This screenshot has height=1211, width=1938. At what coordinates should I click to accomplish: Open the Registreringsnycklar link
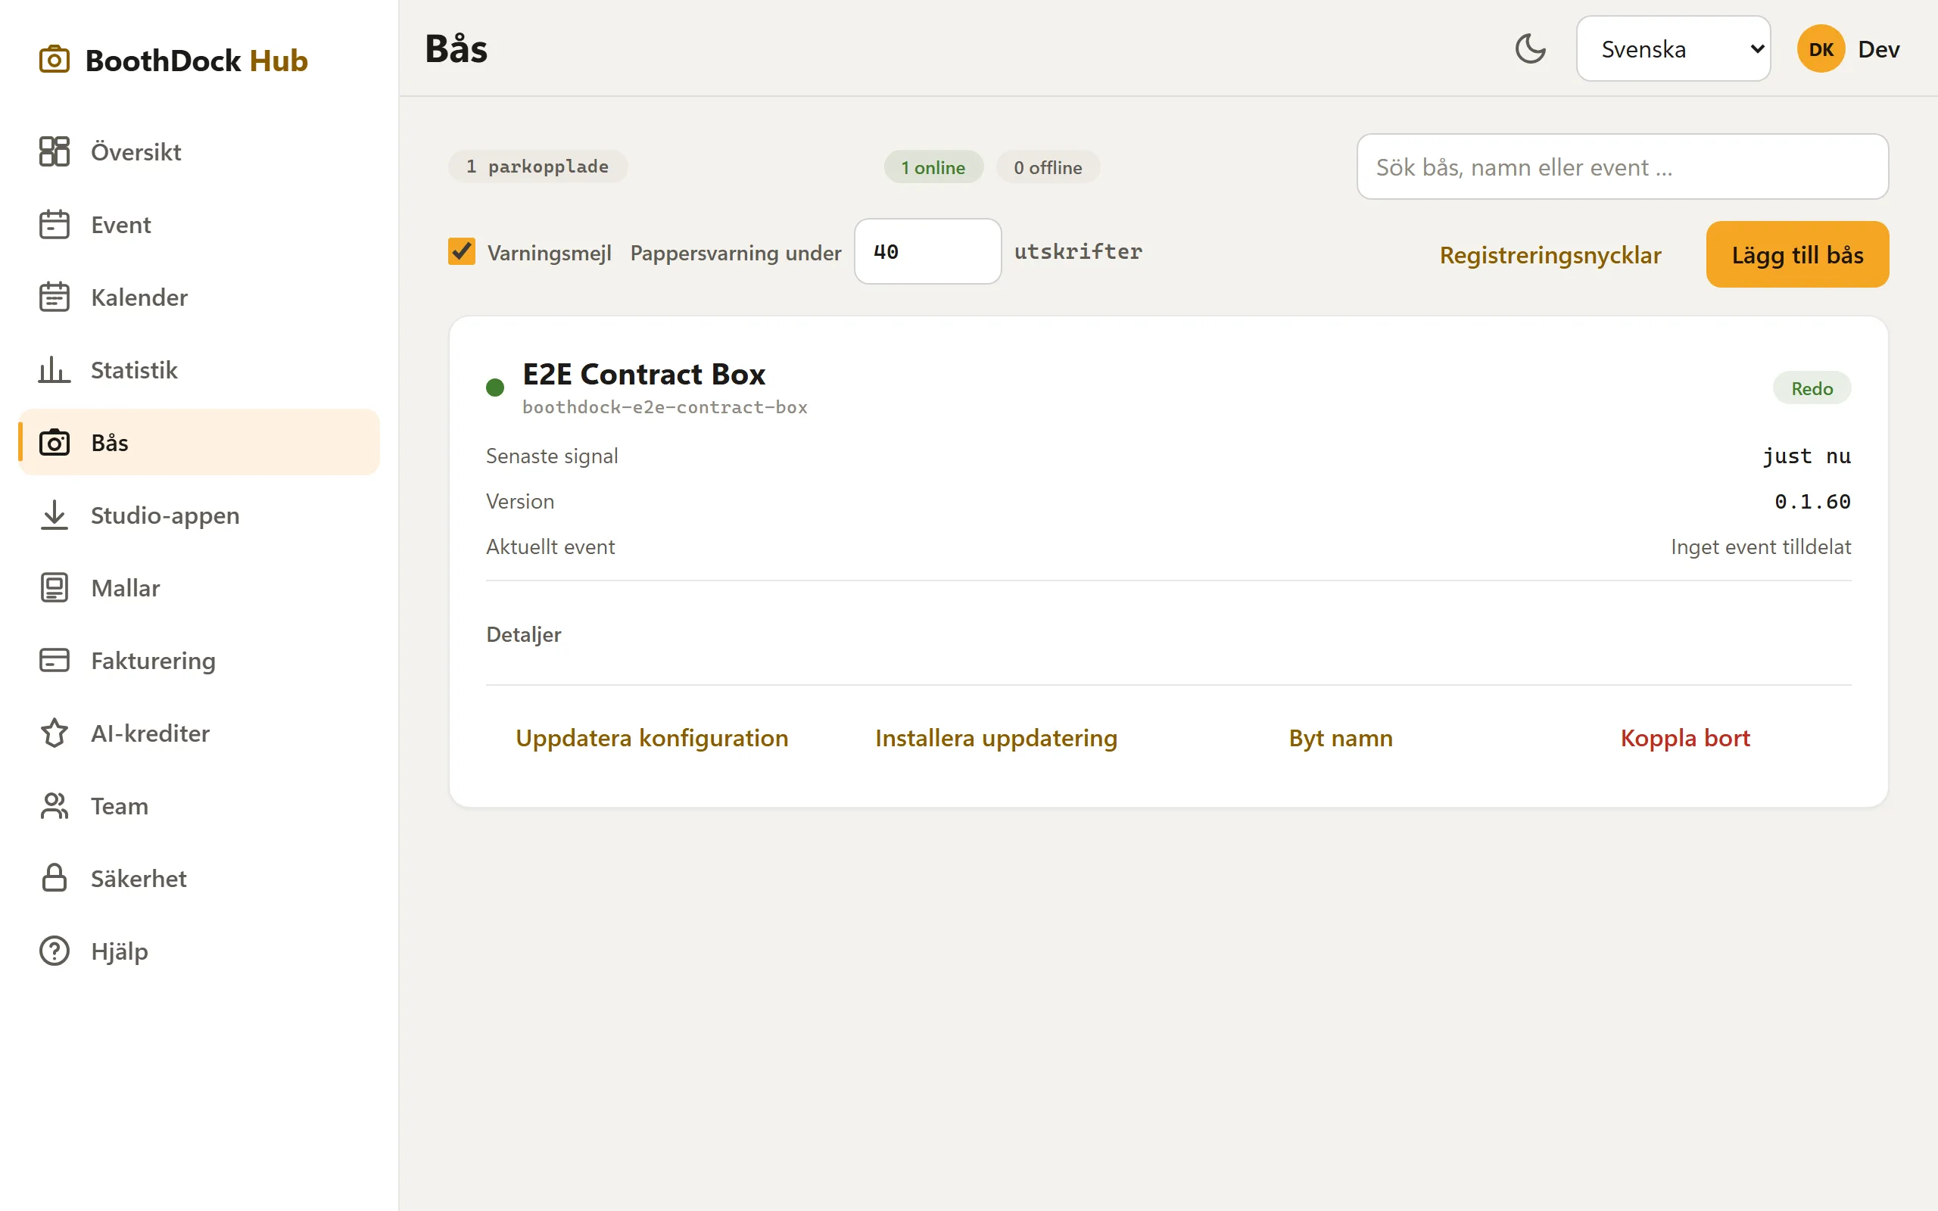tap(1550, 255)
